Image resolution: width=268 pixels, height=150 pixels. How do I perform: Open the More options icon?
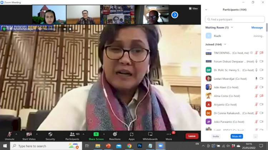tap(169, 134)
